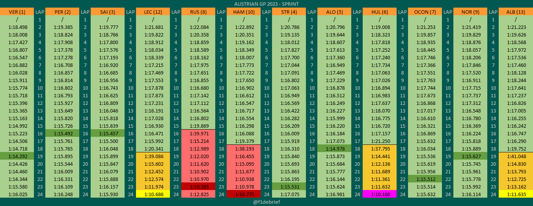Click the dark red 1:10.385 RUS cell
Viewport: 533px width, 206px height.
[198, 187]
